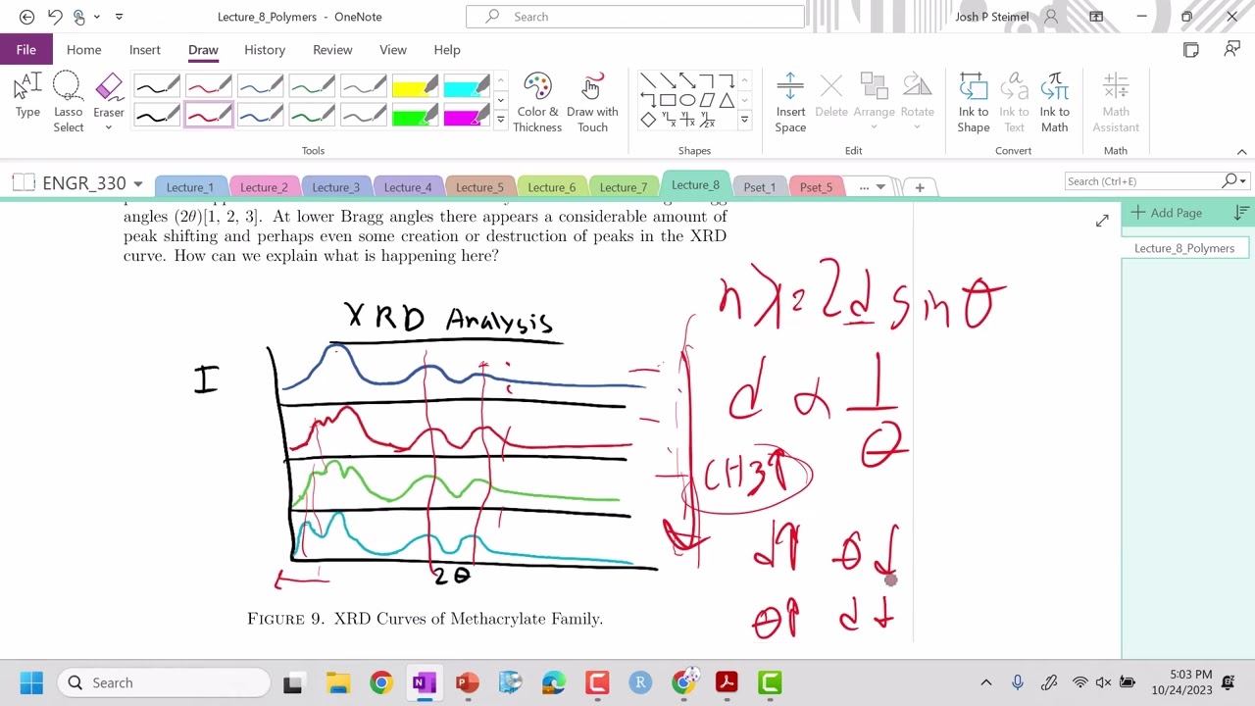1255x706 pixels.
Task: Open Color & Thickness settings
Action: [537, 102]
